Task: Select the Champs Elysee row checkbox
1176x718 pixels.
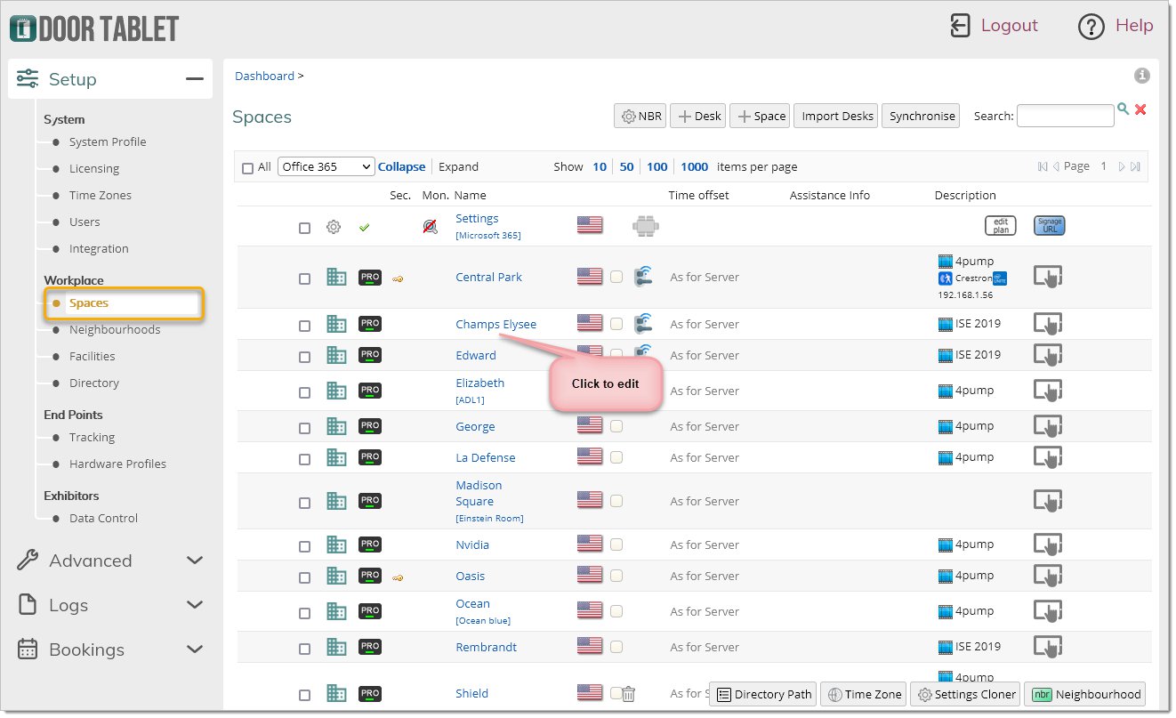Action: pos(304,326)
